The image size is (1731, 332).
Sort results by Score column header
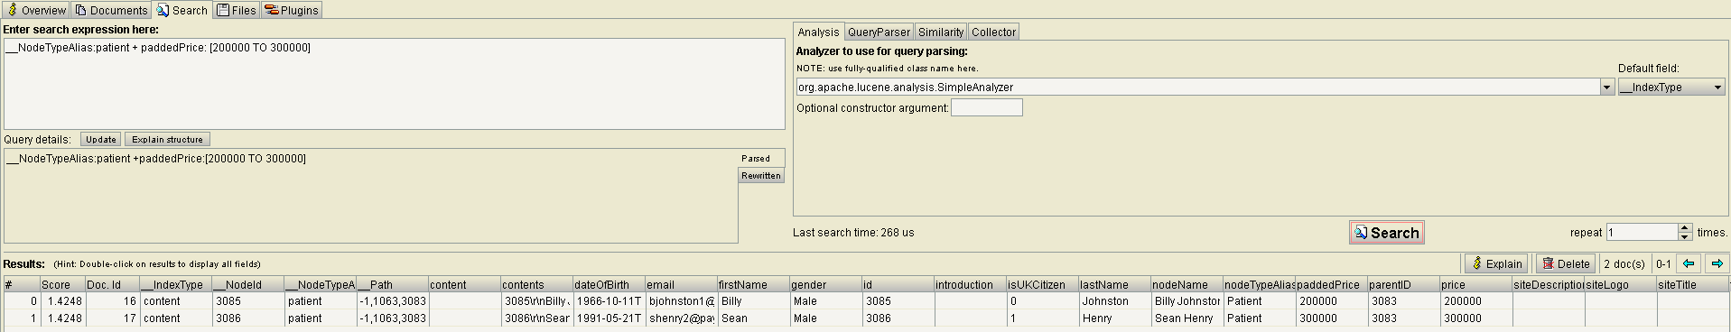tap(62, 284)
